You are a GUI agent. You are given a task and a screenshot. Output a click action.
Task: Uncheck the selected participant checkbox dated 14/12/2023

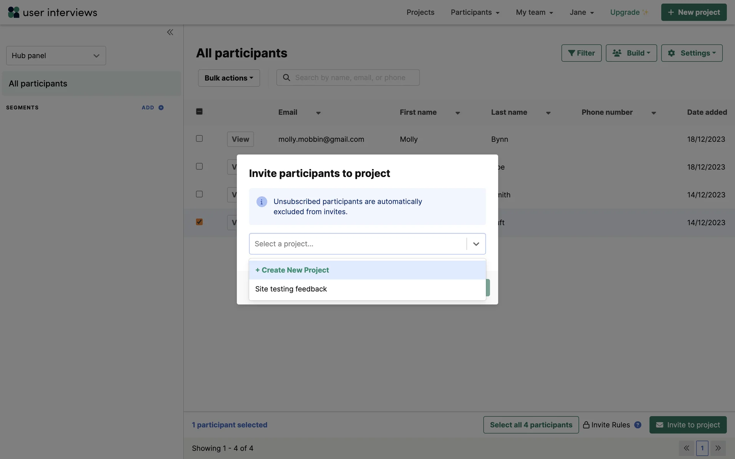199,222
